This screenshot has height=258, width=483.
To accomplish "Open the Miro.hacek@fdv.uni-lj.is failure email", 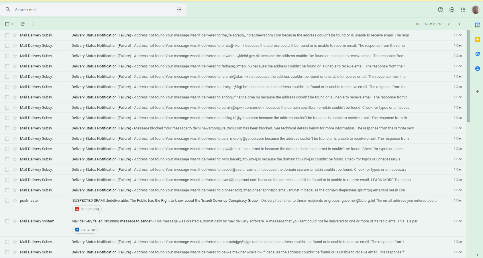I will pyautogui.click(x=233, y=159).
